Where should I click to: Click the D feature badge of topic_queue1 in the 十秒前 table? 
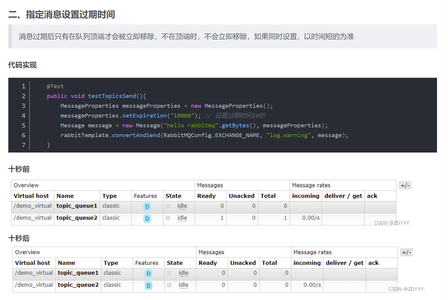pyautogui.click(x=147, y=207)
